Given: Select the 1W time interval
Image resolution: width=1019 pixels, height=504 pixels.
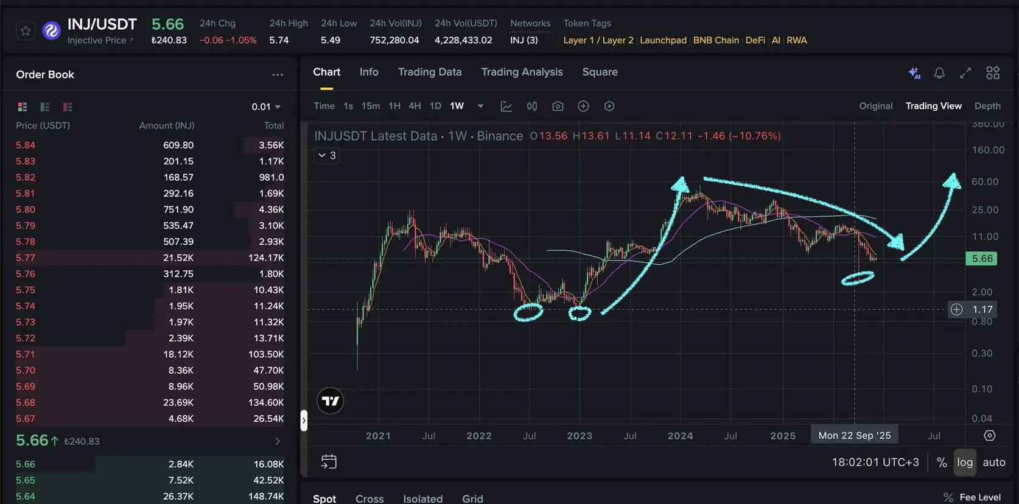Looking at the screenshot, I should [457, 106].
